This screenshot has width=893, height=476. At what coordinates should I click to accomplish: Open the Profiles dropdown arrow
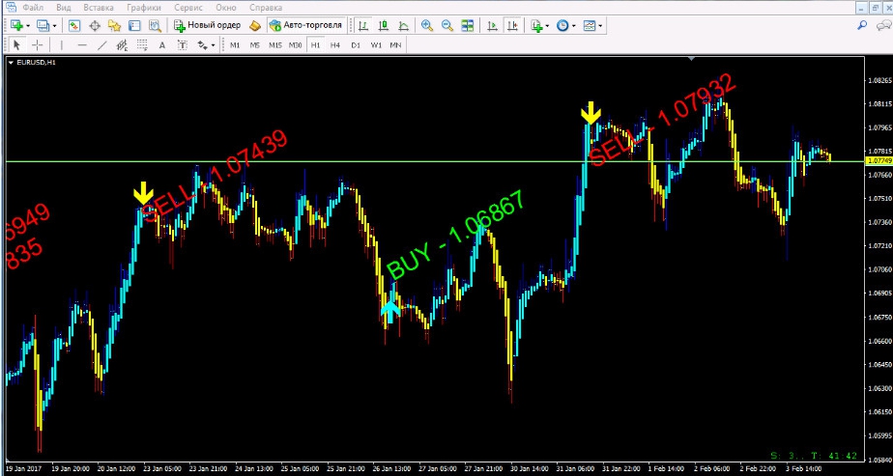54,25
